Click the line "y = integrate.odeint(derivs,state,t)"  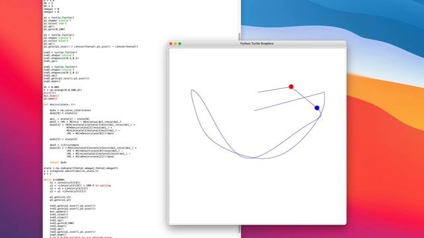[x=71, y=171]
